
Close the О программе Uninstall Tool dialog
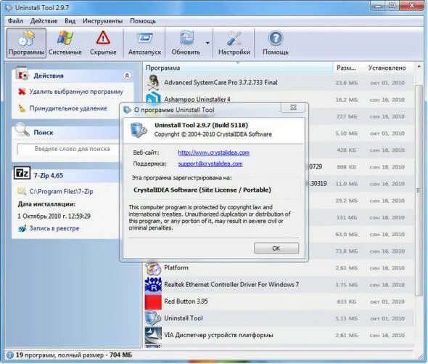(x=293, y=108)
